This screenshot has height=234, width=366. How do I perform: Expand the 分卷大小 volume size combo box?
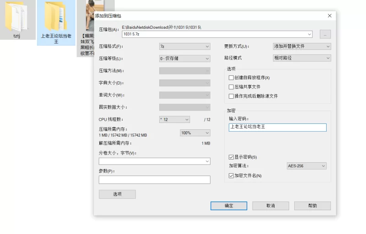coord(155,161)
